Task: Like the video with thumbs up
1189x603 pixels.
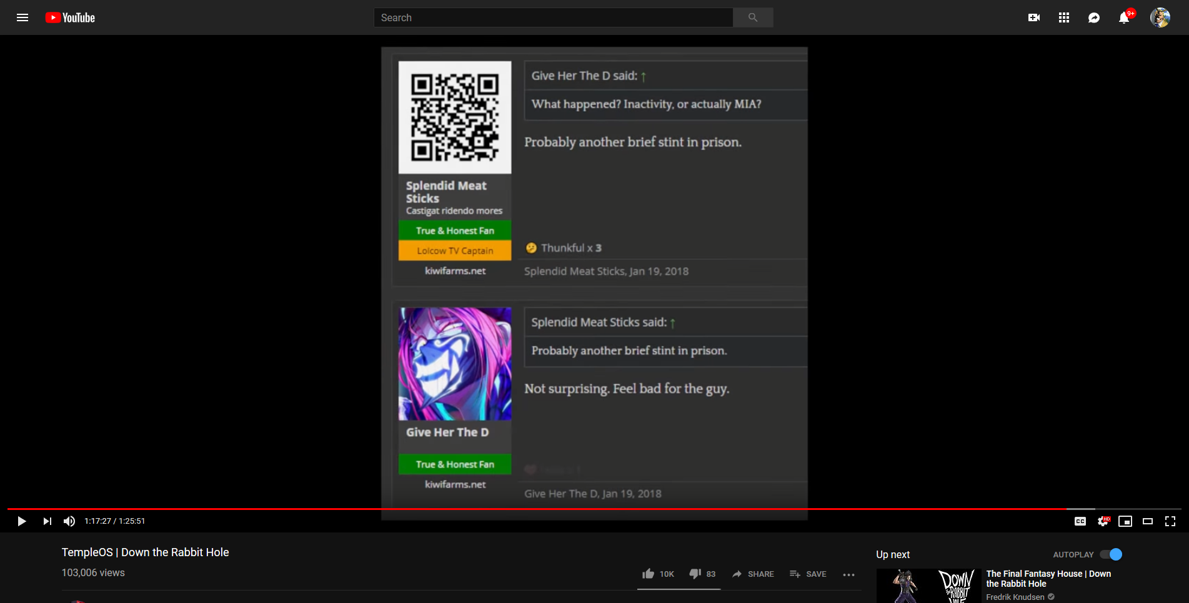Action: 658,574
